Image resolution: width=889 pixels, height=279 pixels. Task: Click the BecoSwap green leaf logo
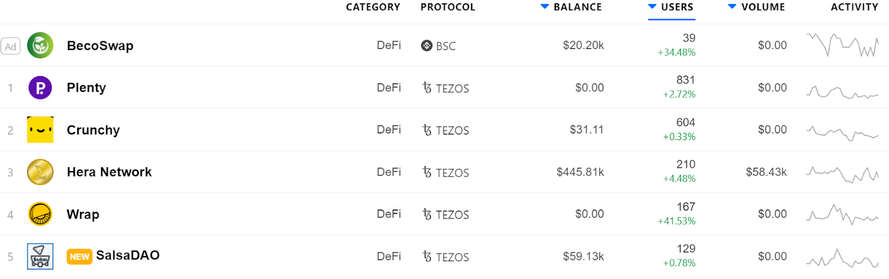pyautogui.click(x=40, y=46)
